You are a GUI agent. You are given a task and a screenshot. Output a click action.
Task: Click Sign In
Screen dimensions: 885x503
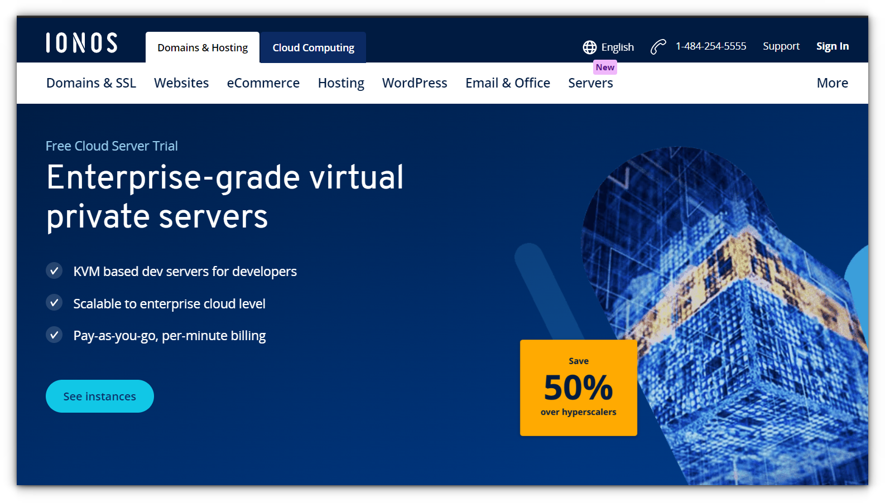point(833,46)
